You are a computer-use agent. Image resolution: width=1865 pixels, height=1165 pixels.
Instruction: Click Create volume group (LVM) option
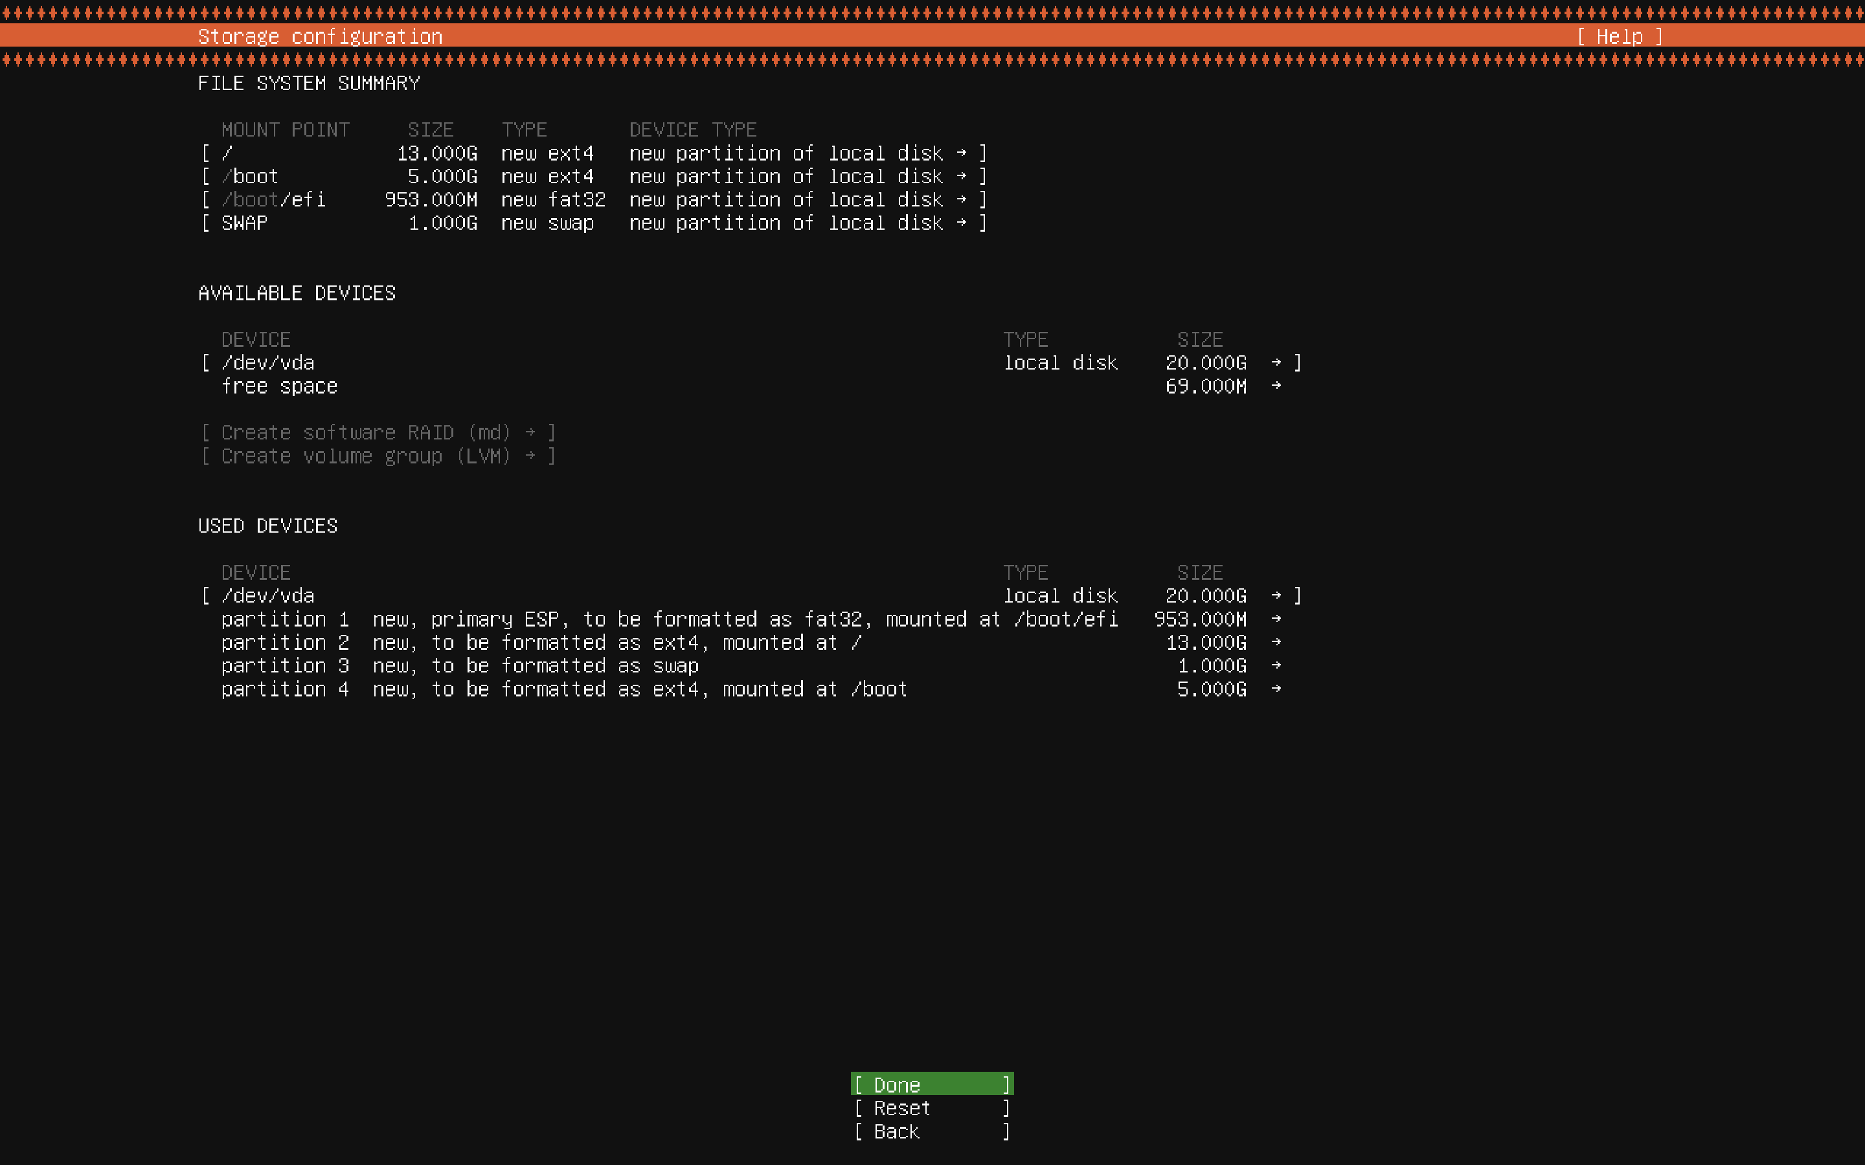pyautogui.click(x=378, y=456)
